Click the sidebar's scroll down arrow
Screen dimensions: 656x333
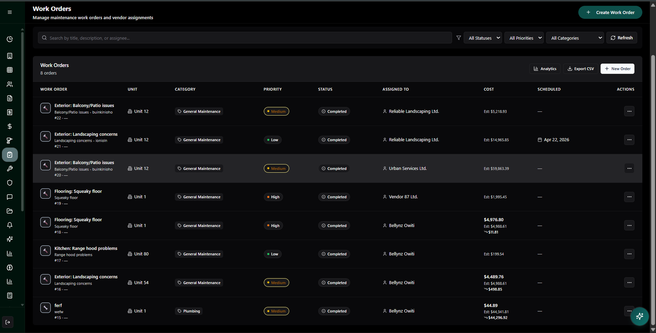pyautogui.click(x=22, y=305)
